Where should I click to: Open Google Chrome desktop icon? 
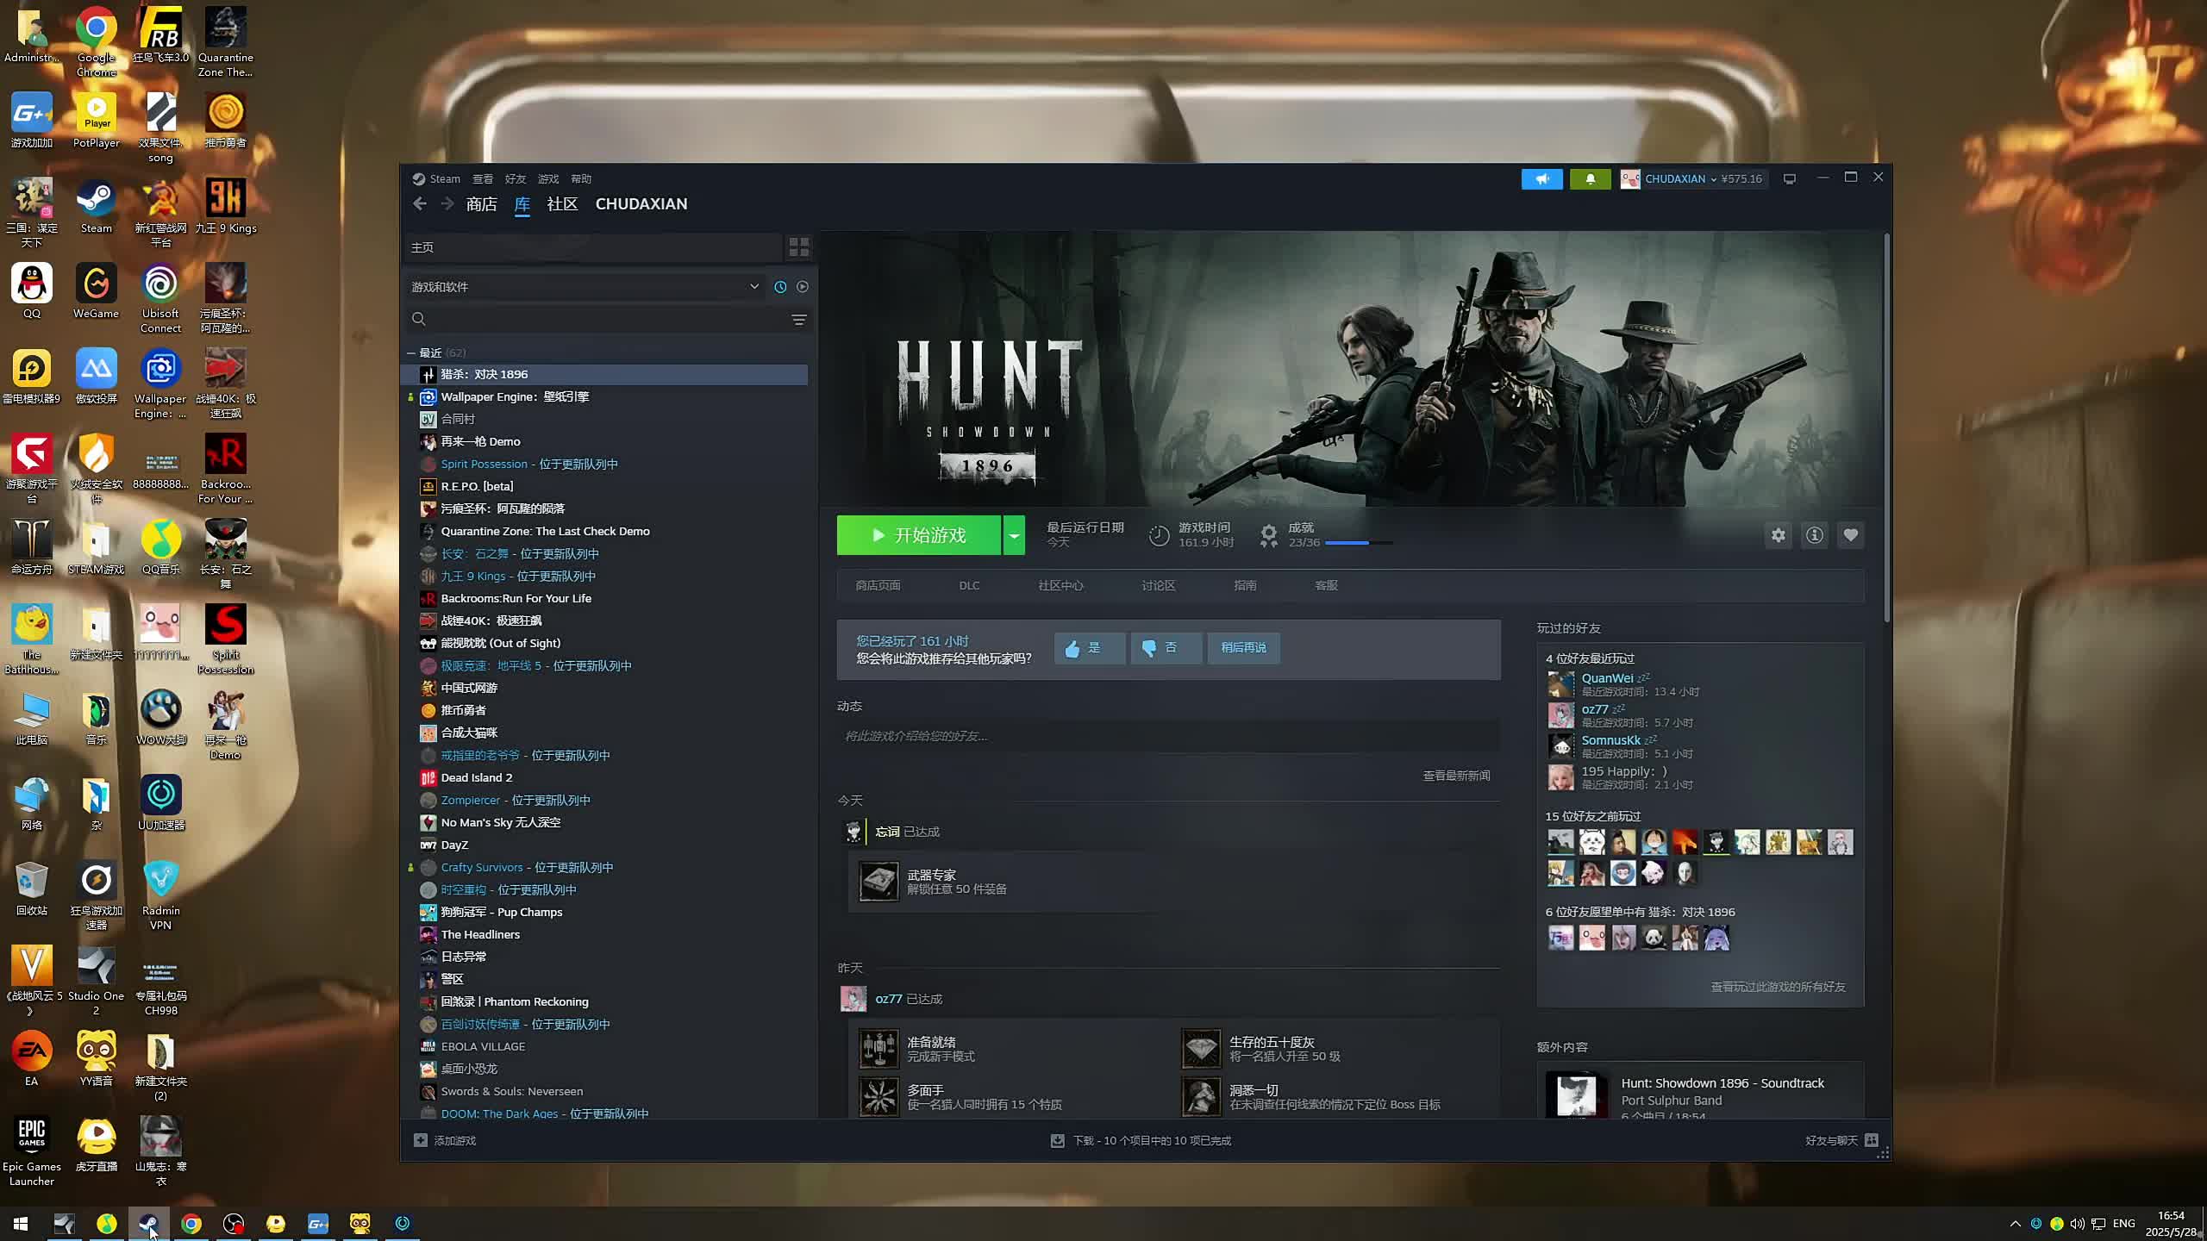click(96, 42)
